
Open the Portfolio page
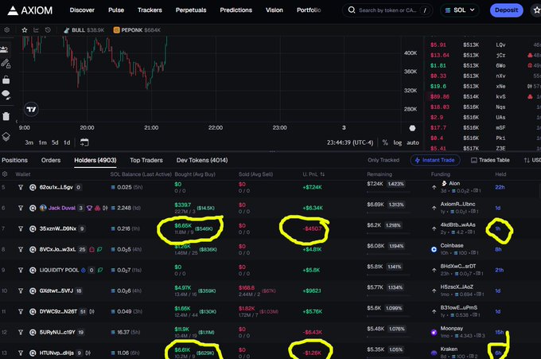pos(309,10)
